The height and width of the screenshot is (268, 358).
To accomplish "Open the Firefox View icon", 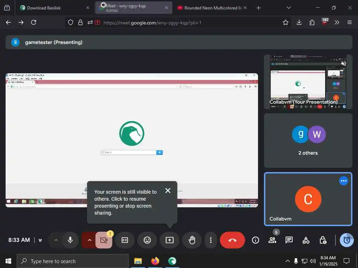I will pyautogui.click(x=7, y=8).
